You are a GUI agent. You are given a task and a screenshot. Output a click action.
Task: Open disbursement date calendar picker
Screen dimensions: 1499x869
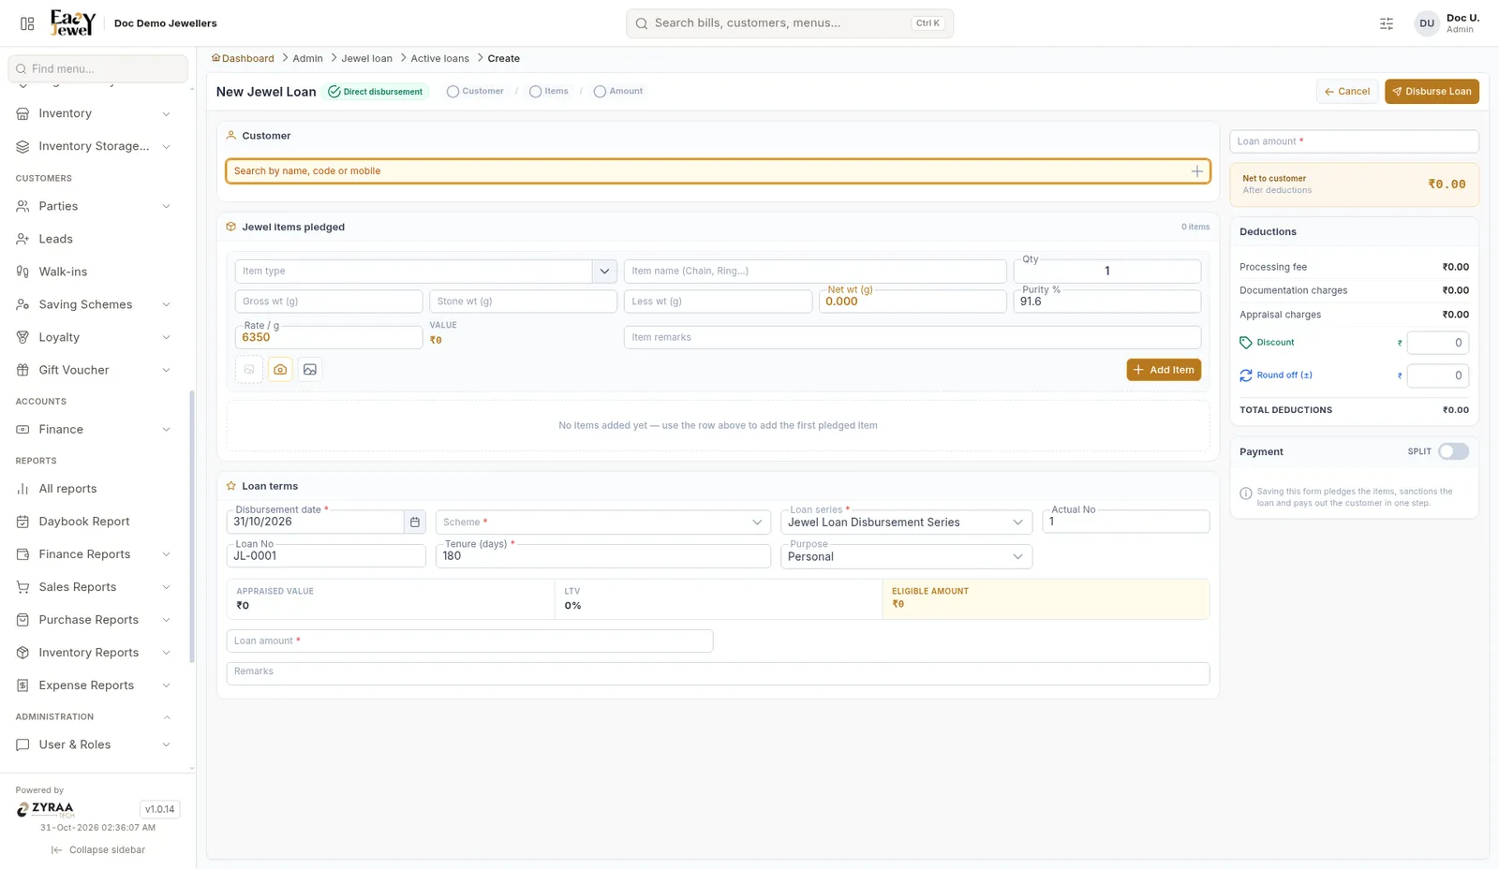[x=415, y=523]
